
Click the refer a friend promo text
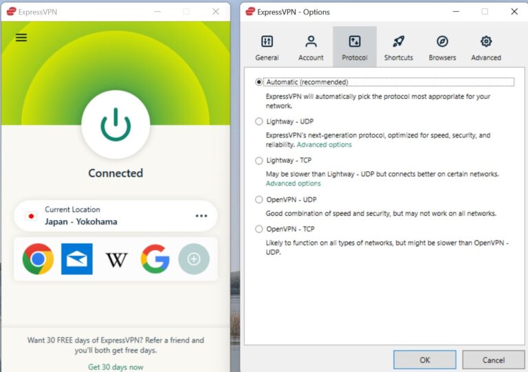(x=115, y=345)
